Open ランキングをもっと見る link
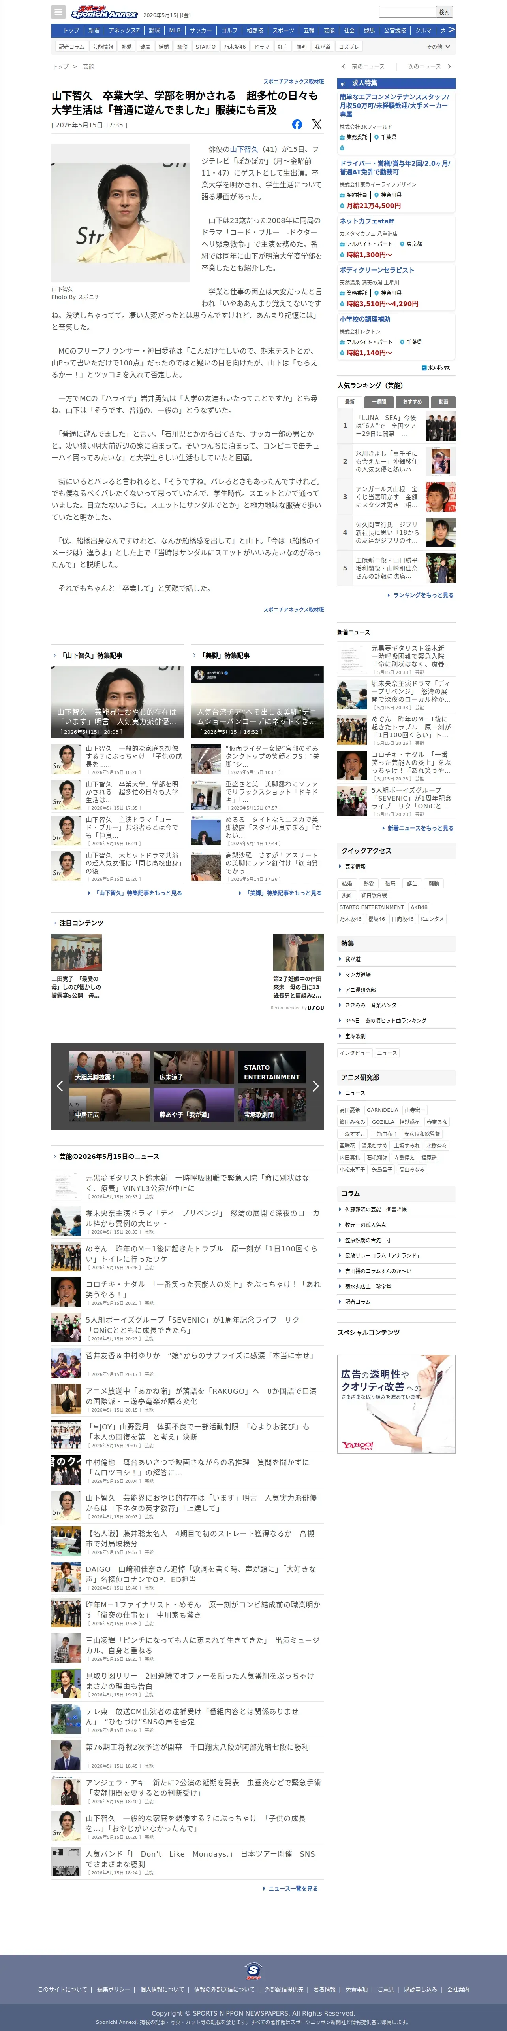The image size is (507, 2031). [421, 595]
